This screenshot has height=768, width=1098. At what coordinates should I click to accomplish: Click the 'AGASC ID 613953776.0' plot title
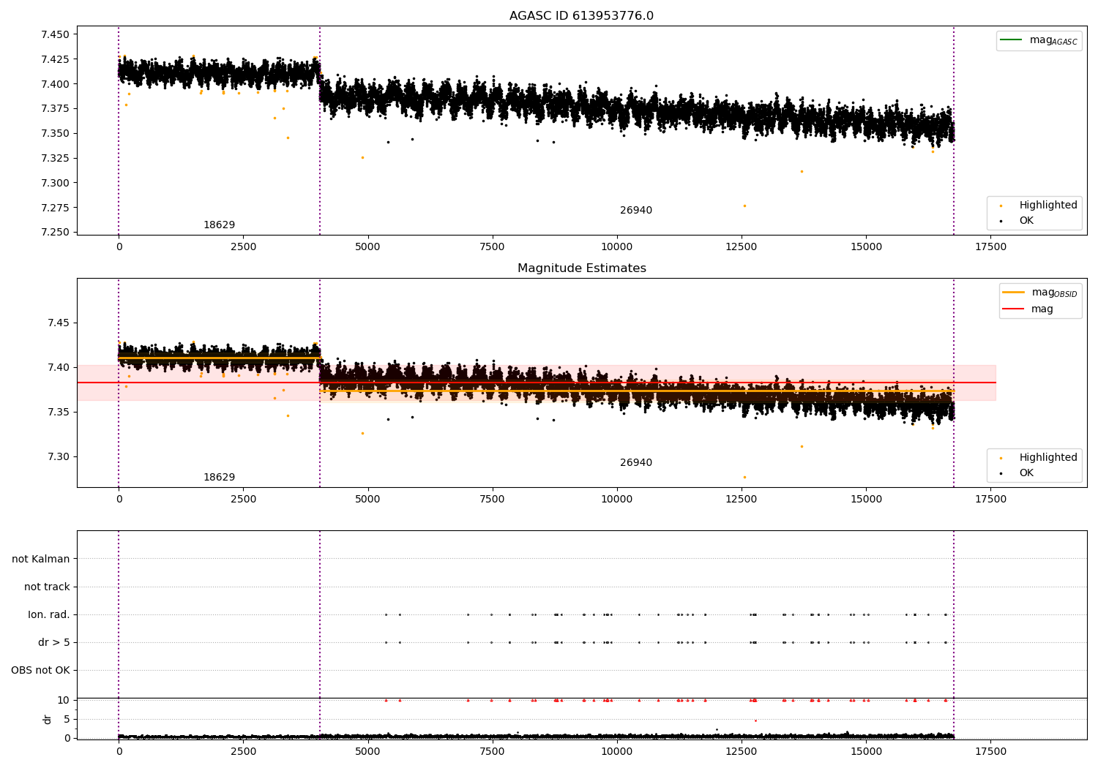(x=581, y=16)
